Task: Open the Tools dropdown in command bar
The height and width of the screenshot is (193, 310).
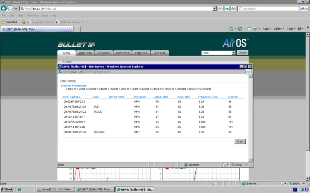Action: tap(291, 29)
